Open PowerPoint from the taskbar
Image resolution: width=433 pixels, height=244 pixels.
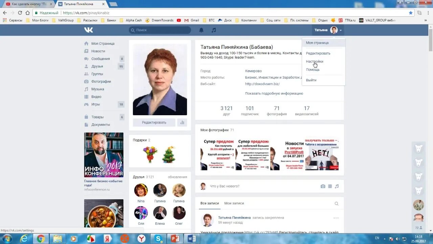tap(175, 239)
